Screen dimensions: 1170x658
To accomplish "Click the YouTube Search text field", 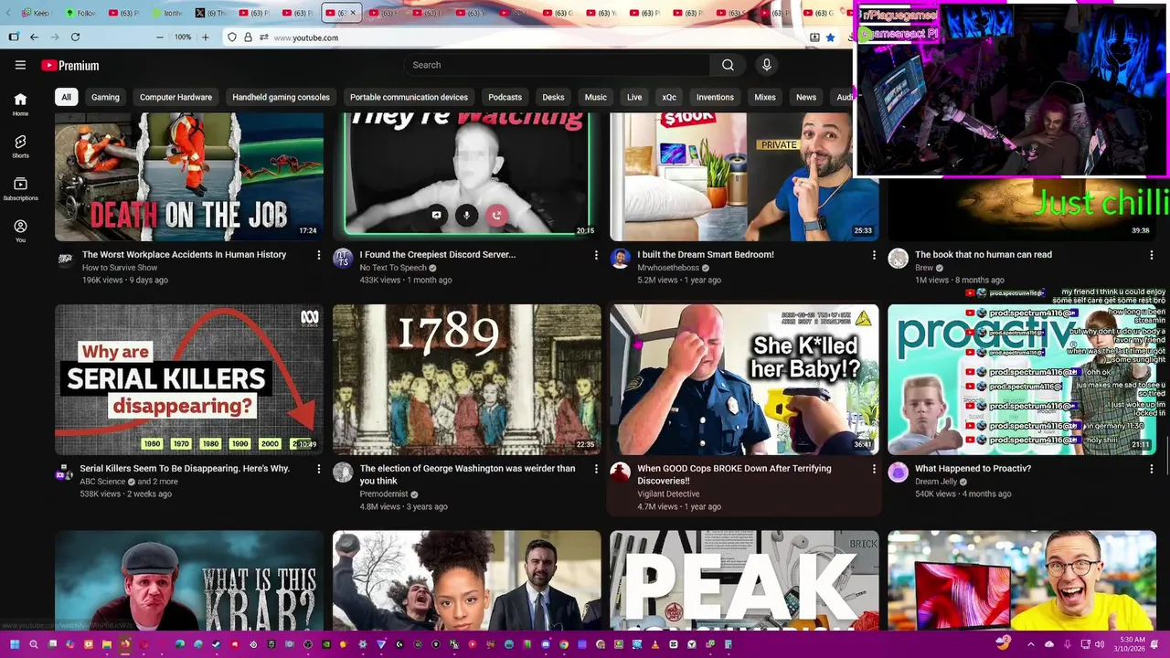I will (x=557, y=65).
